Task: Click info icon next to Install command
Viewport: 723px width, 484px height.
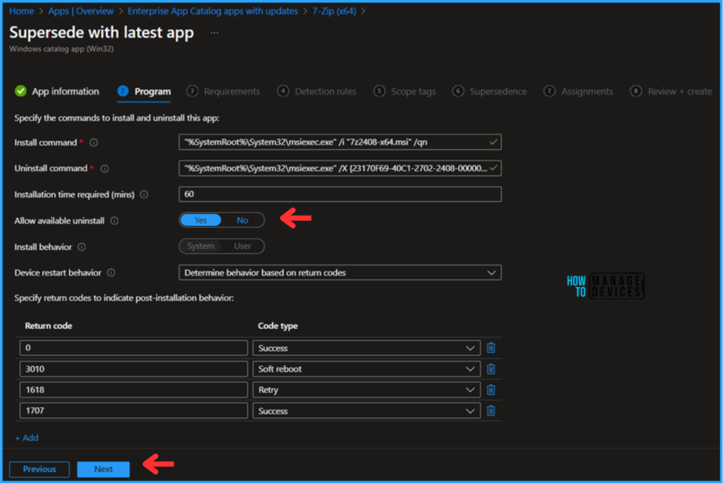Action: (x=94, y=143)
